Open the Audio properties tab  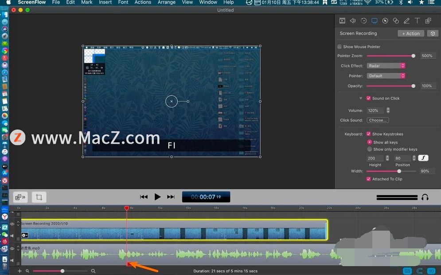(353, 20)
